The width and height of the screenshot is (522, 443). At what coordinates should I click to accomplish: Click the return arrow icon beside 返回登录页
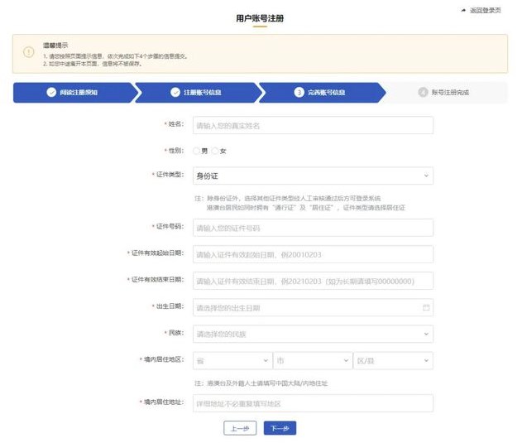coord(463,10)
